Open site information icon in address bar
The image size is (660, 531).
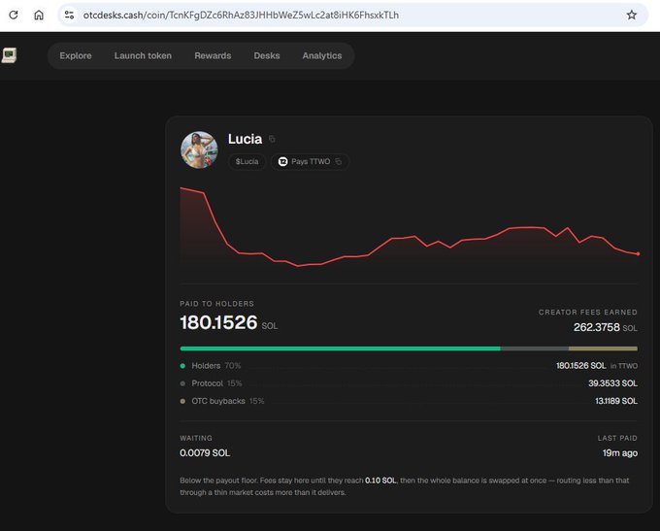pyautogui.click(x=70, y=15)
